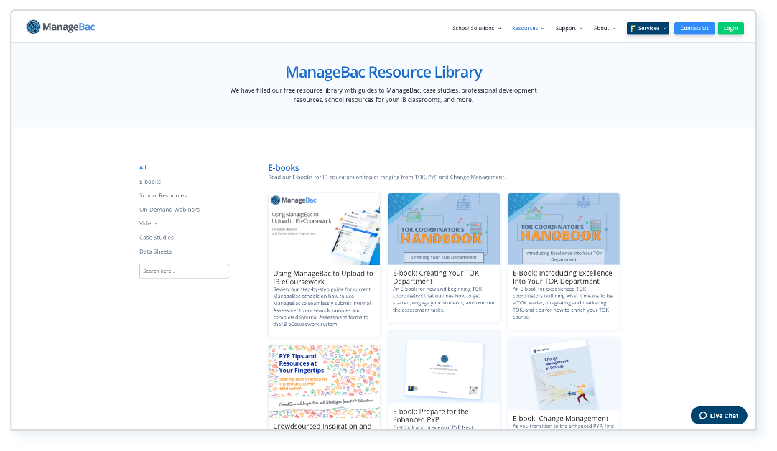777x451 pixels.
Task: Click the ManageBac logo in the header
Action: click(x=60, y=27)
